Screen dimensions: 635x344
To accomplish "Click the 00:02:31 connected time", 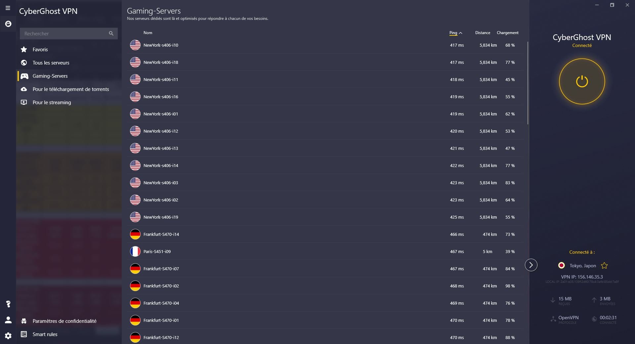I will pyautogui.click(x=608, y=318).
